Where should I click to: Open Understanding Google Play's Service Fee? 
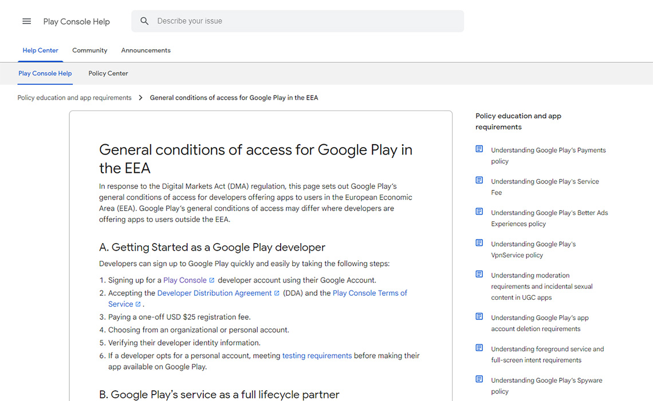(x=545, y=187)
